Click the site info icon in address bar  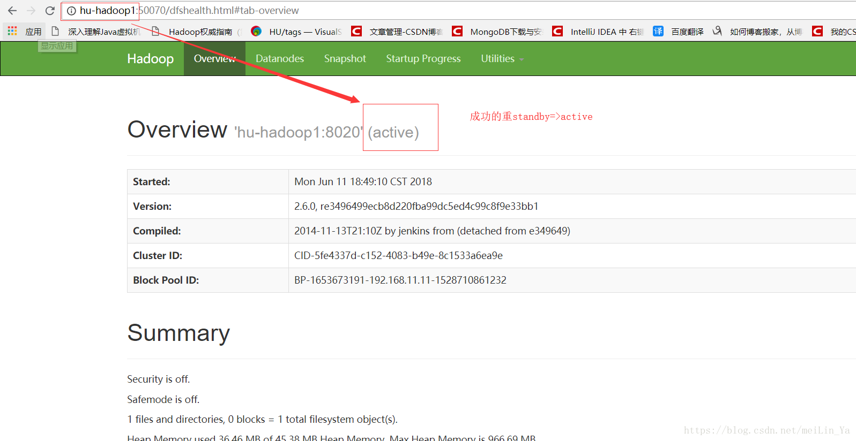click(71, 11)
